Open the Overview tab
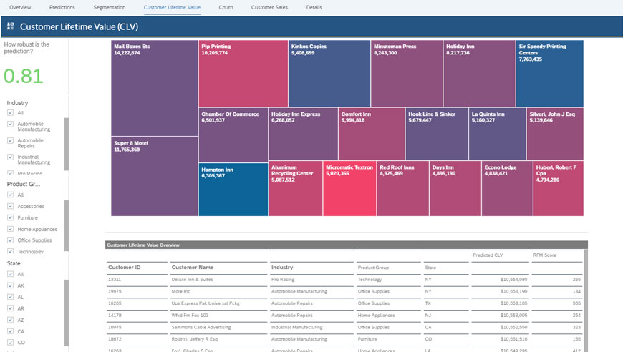 tap(20, 7)
